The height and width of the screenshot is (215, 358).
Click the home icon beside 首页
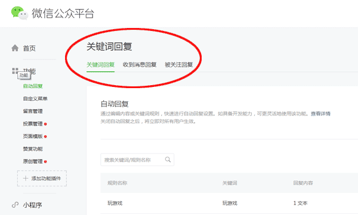[15, 48]
